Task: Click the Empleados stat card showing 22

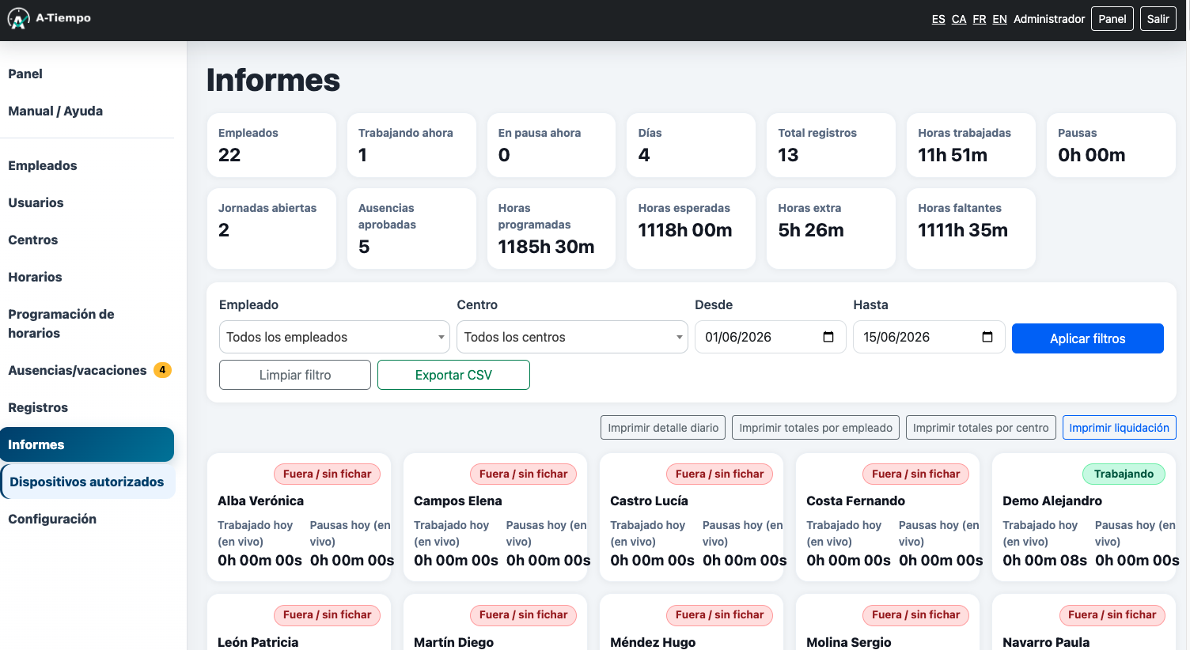Action: pos(271,145)
